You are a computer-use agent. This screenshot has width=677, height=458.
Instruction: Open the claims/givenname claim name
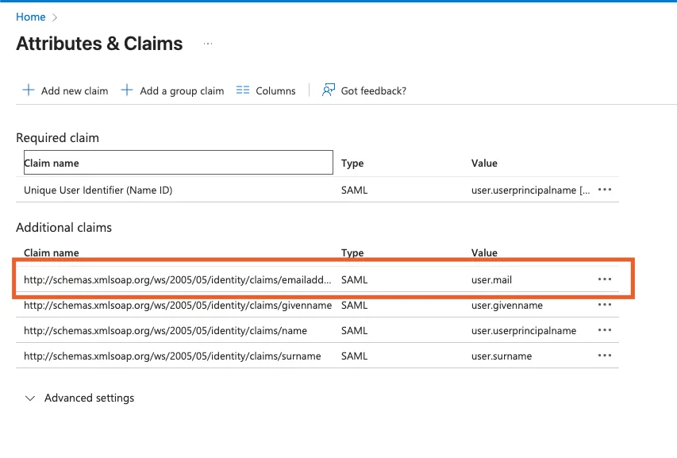(178, 305)
